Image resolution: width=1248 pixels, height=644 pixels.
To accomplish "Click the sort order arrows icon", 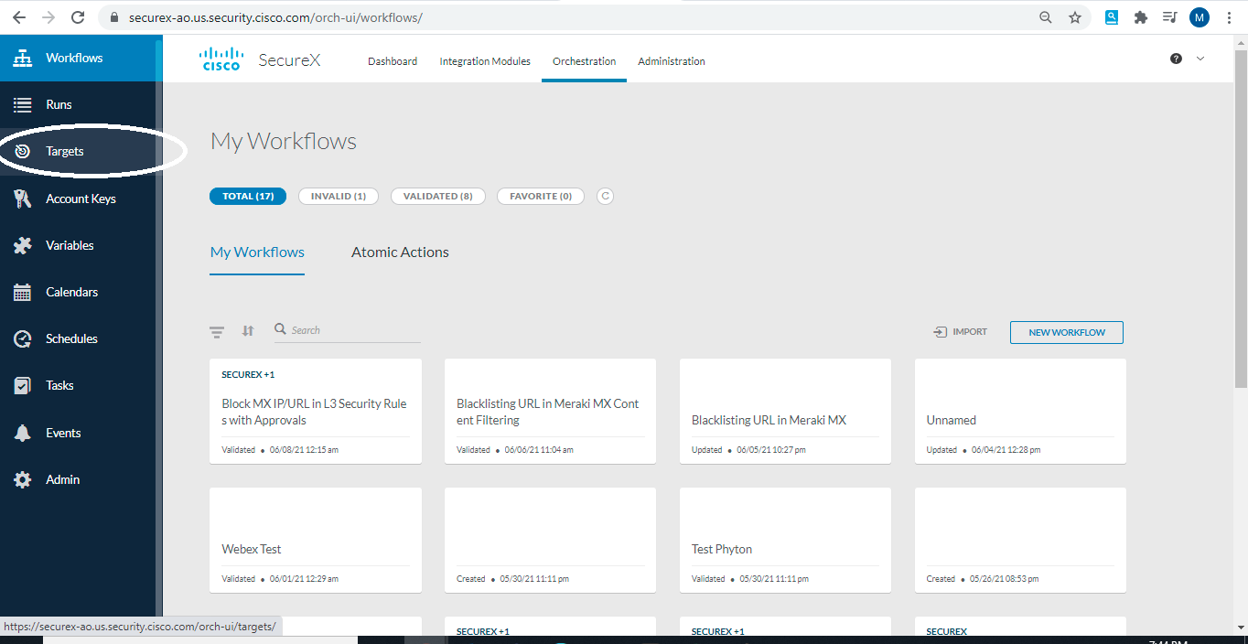I will pos(248,331).
